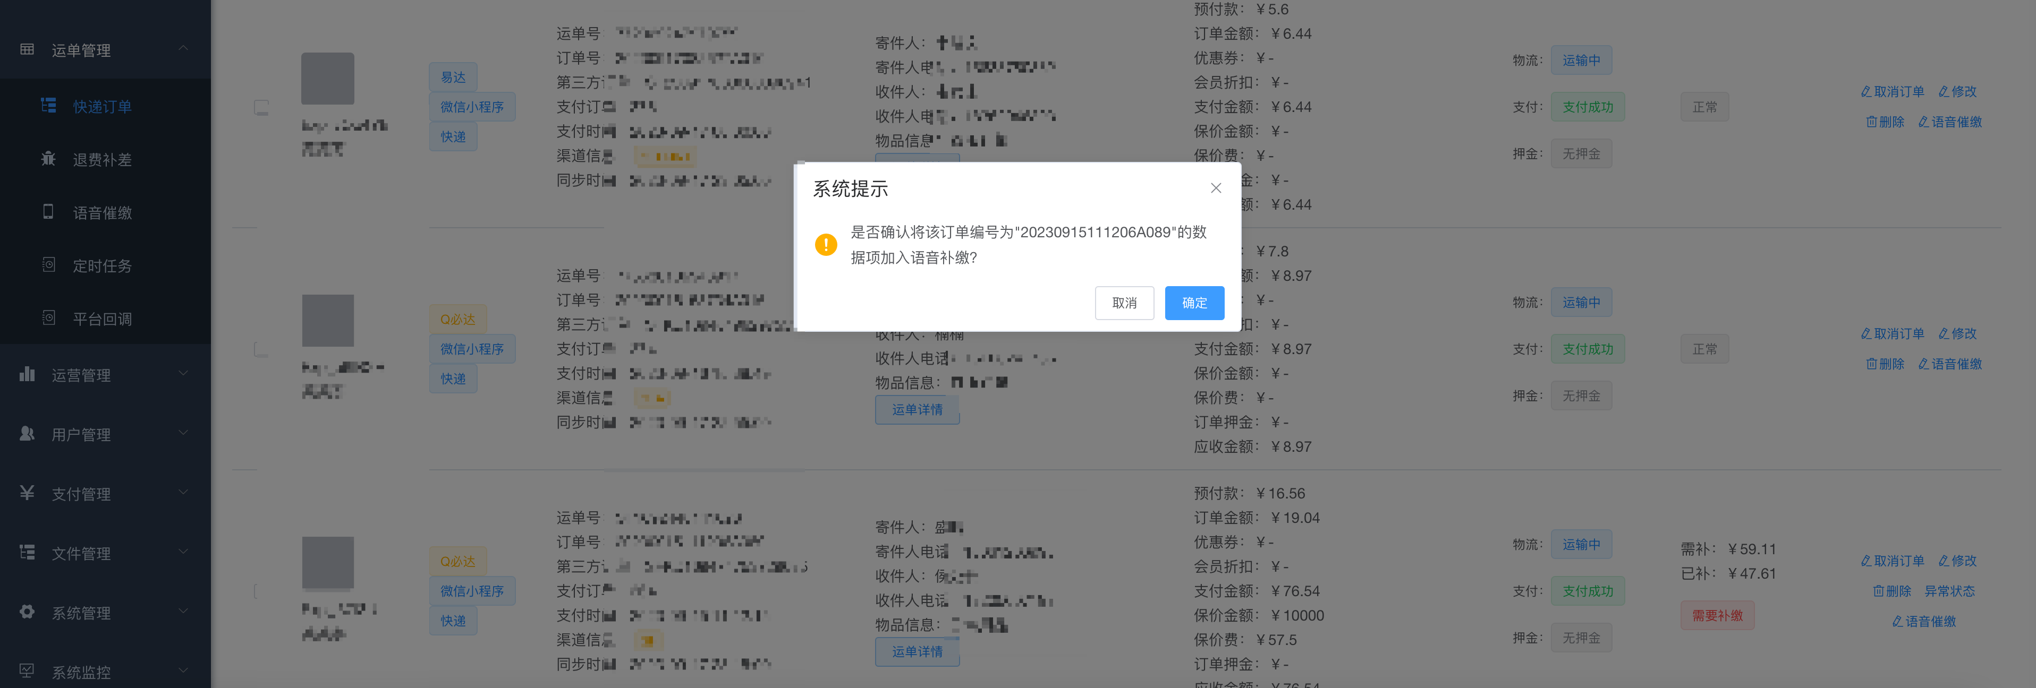Click the 无押金 tag on the ¥6.44 order
The image size is (2036, 688).
coord(1581,154)
